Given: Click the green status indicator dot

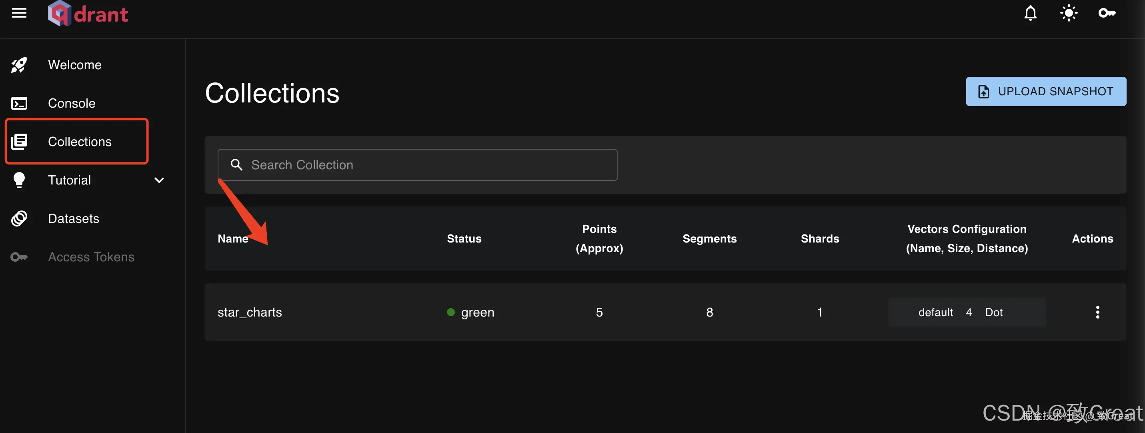Looking at the screenshot, I should [x=451, y=312].
